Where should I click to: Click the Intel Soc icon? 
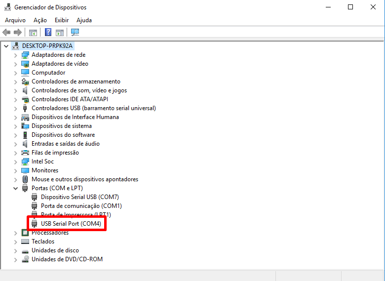25,161
